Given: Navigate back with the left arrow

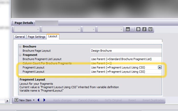Looking at the screenshot, I should click(x=39, y=100).
